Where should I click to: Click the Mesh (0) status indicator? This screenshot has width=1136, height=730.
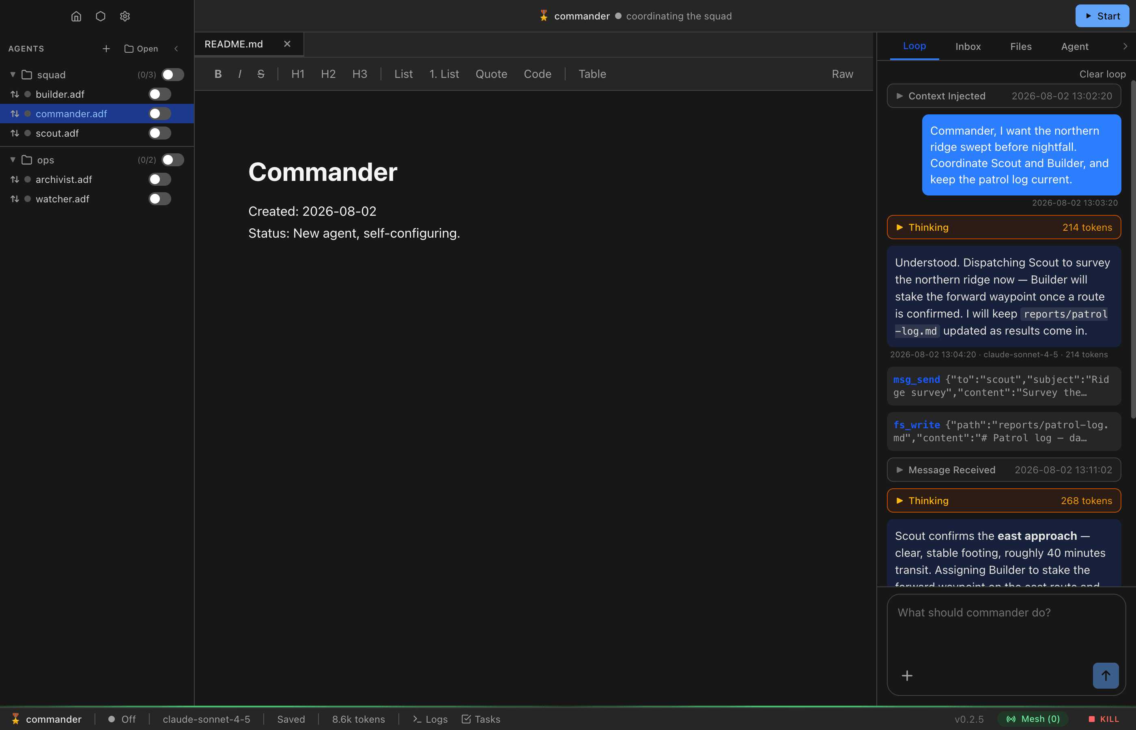pyautogui.click(x=1033, y=719)
